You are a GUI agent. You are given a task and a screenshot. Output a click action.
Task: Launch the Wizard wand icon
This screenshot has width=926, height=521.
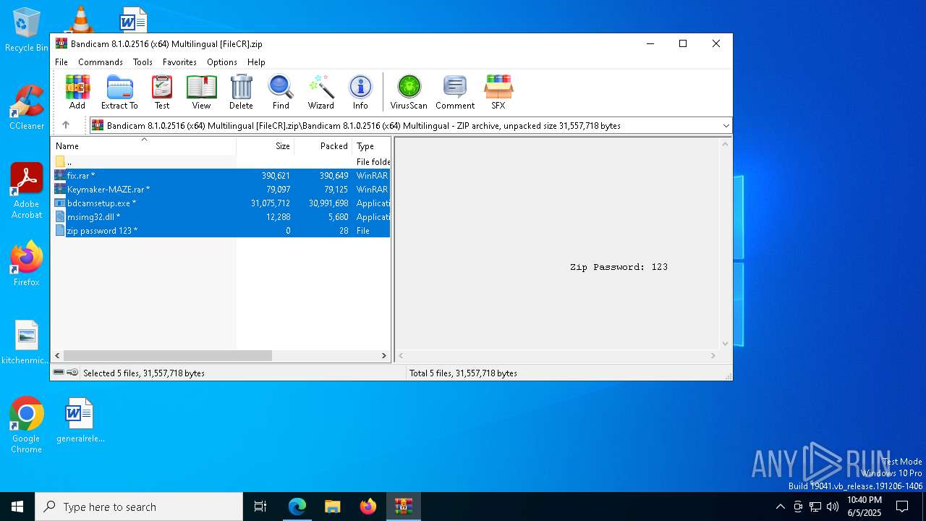click(x=320, y=92)
